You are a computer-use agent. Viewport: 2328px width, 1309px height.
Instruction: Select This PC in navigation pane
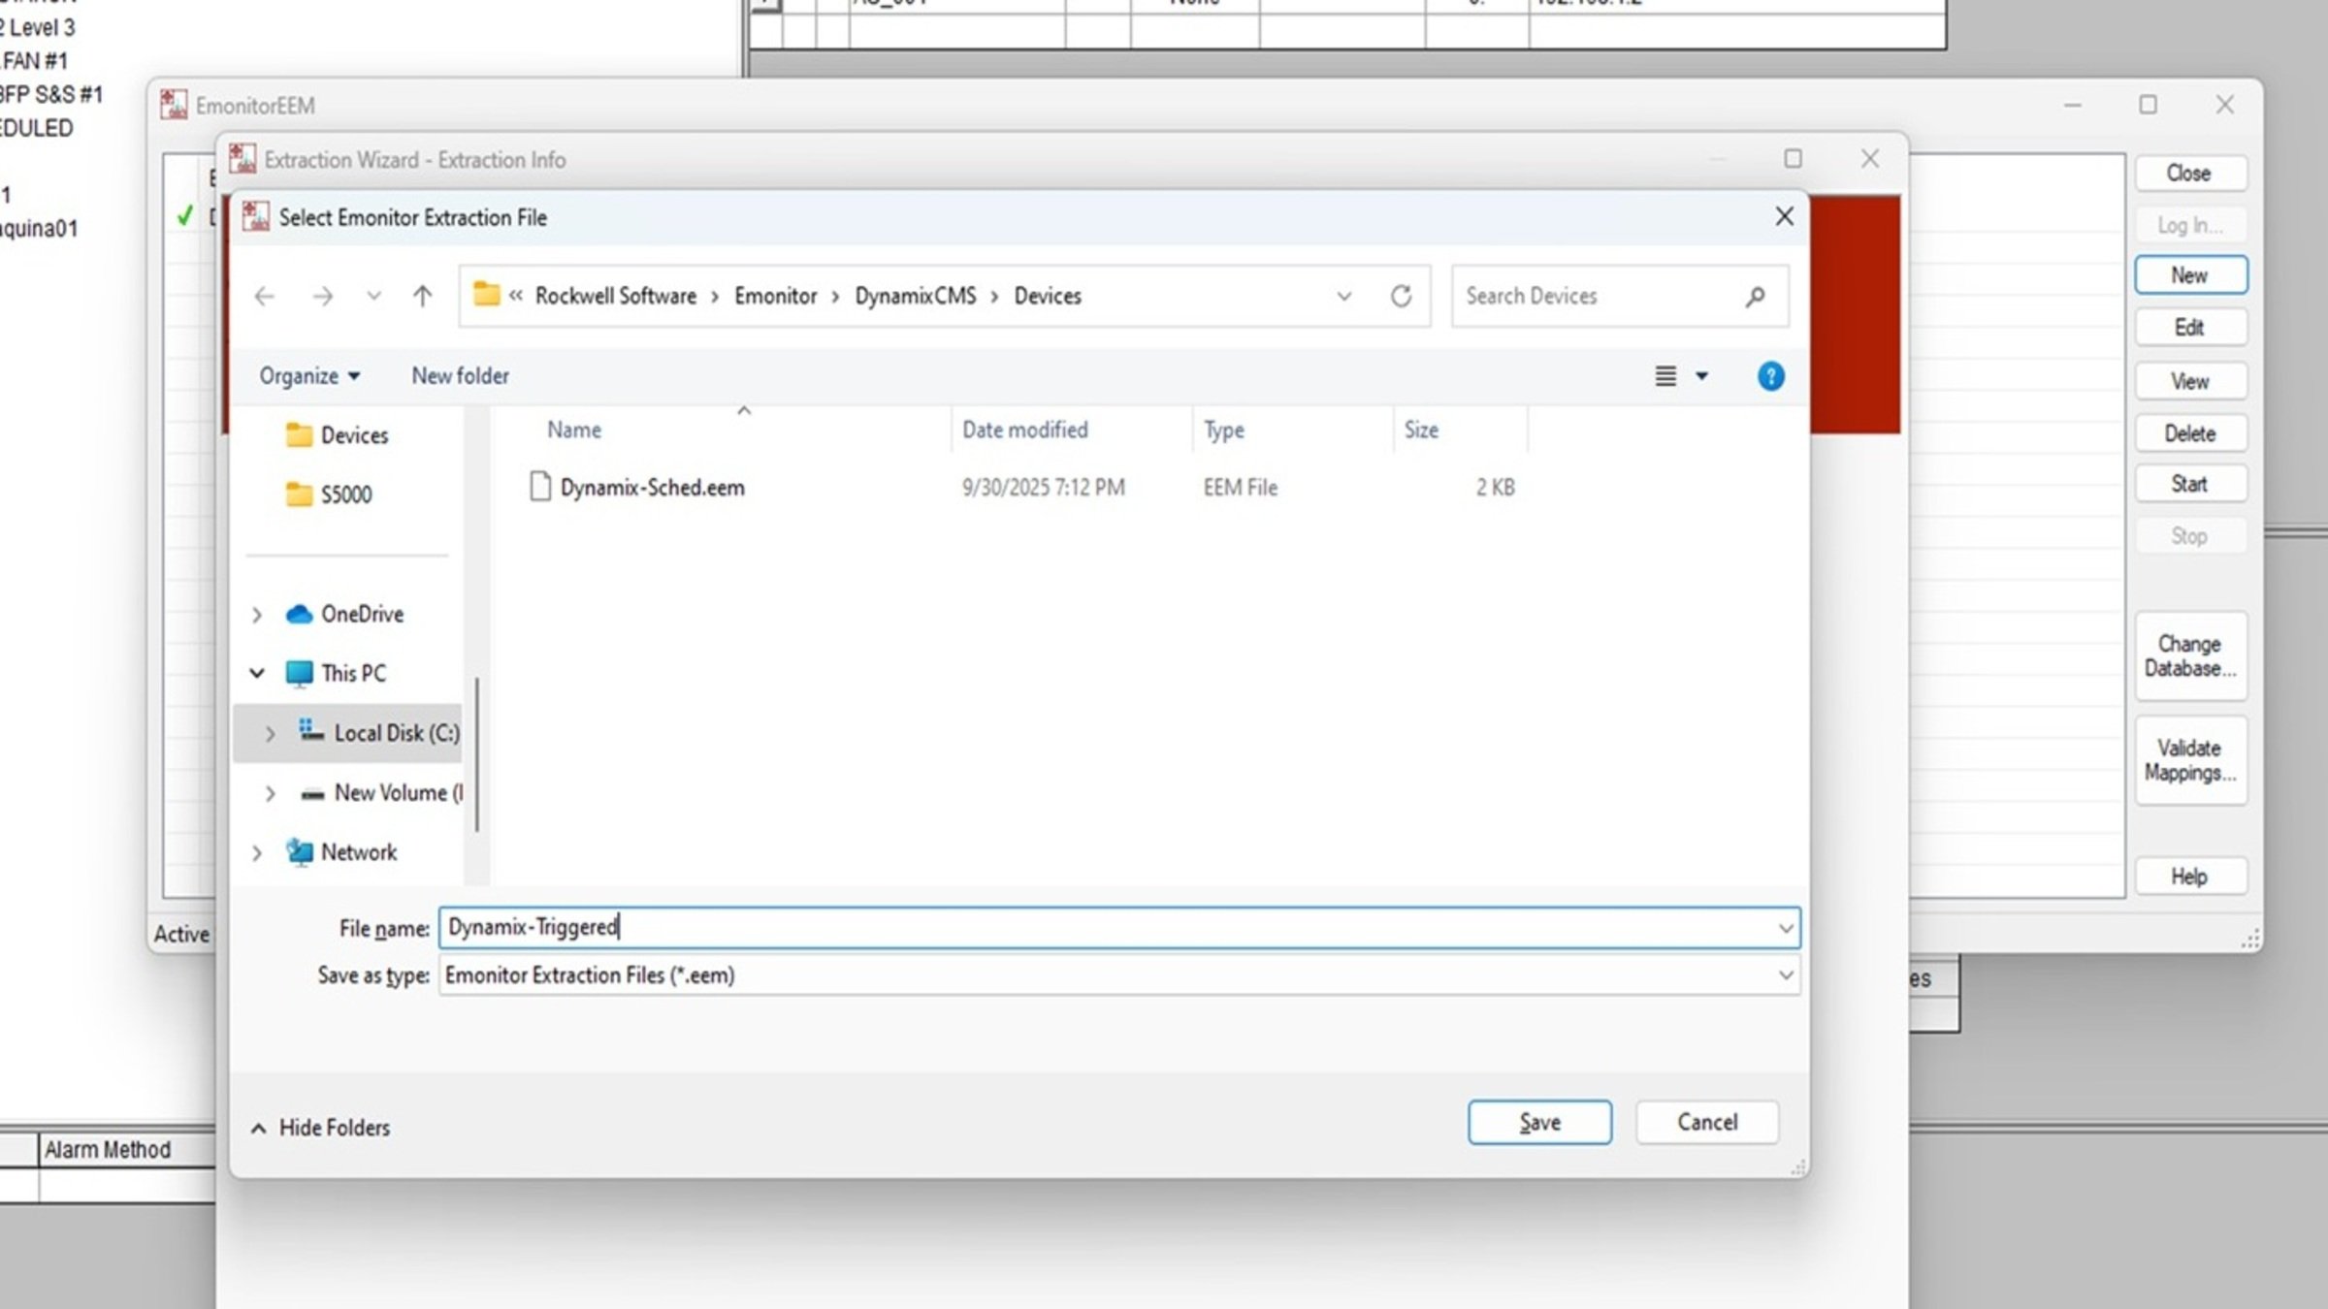coord(353,673)
